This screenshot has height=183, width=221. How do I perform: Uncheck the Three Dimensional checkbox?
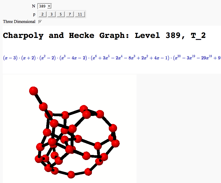tap(40, 22)
